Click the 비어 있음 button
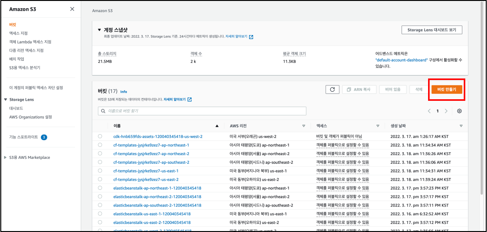 pyautogui.click(x=393, y=89)
